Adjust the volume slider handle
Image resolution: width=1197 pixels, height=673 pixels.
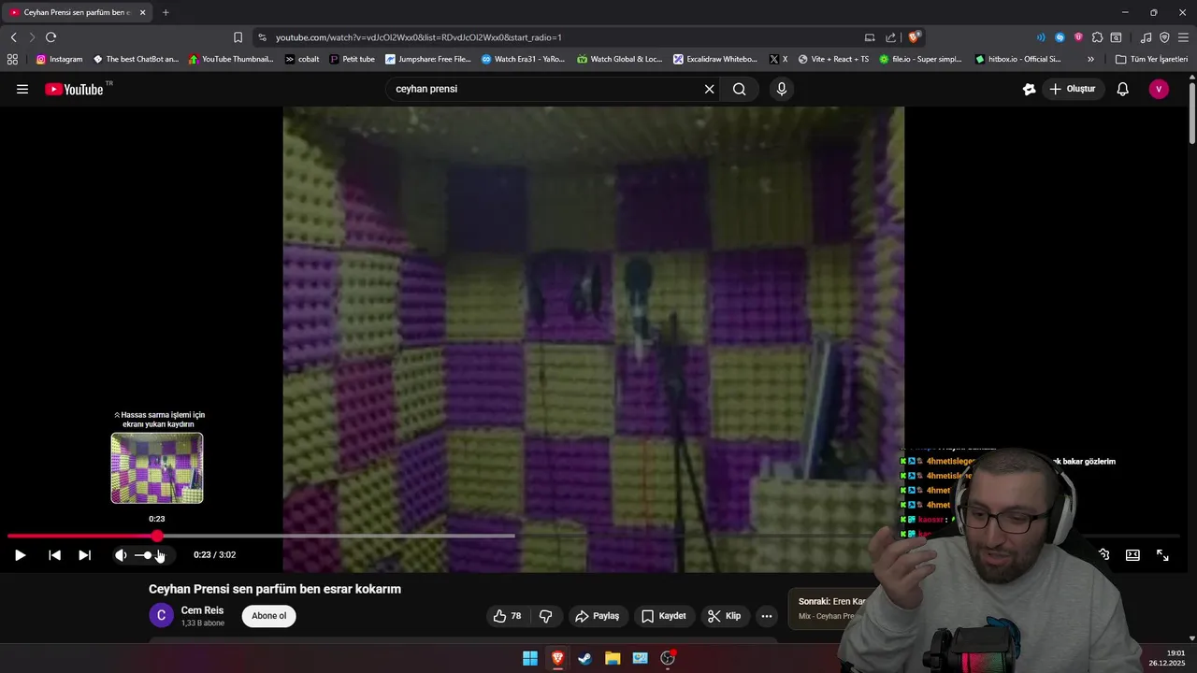coord(148,555)
